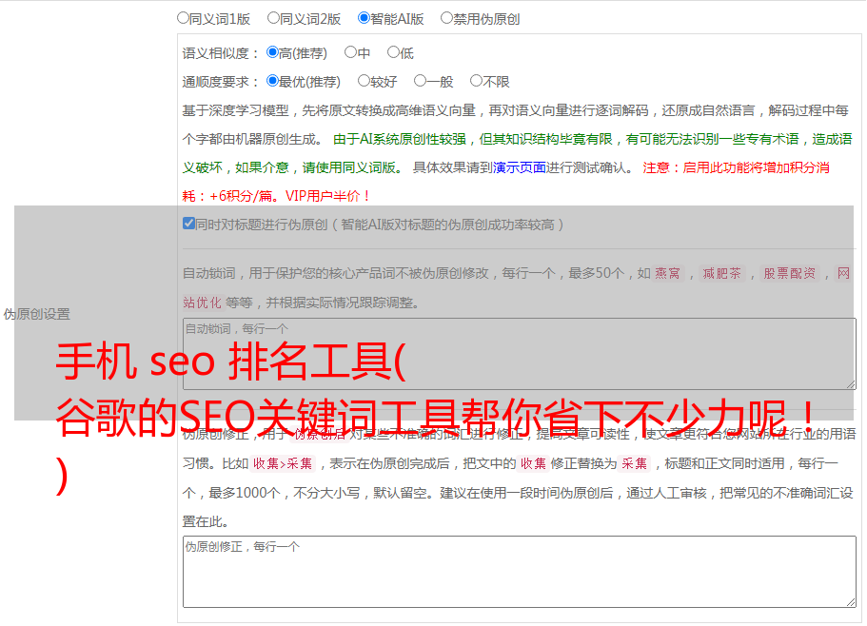Select 禁用伪原创 radio option
867x626 pixels.
[x=446, y=18]
